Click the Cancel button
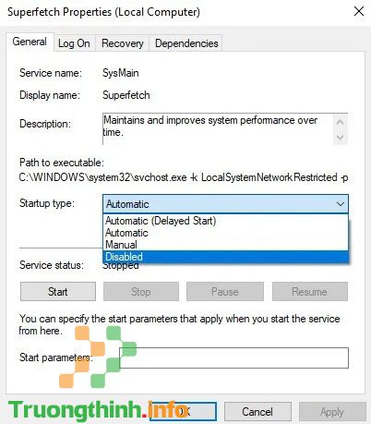 pyautogui.click(x=257, y=411)
